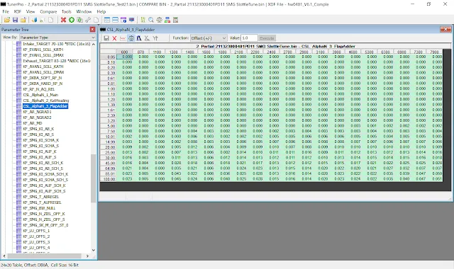The height and width of the screenshot is (269, 454).
Task: Click the balance scale compare icon in main toolbar
Action: click(x=159, y=20)
